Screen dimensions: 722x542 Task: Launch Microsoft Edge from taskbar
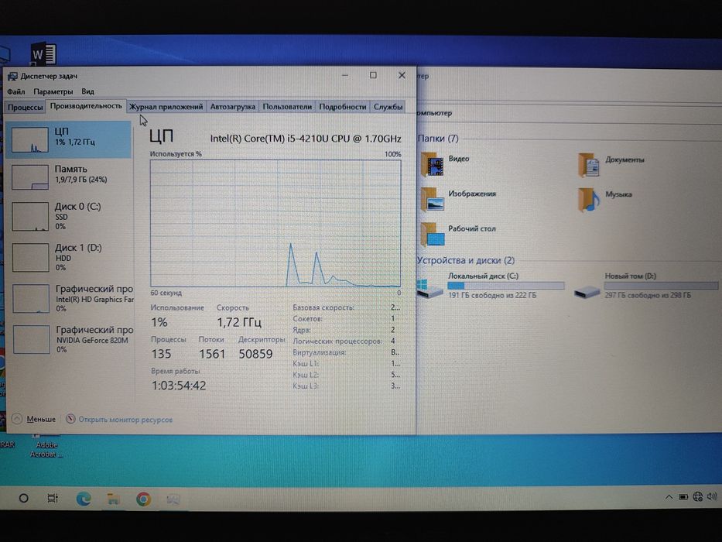tap(84, 499)
